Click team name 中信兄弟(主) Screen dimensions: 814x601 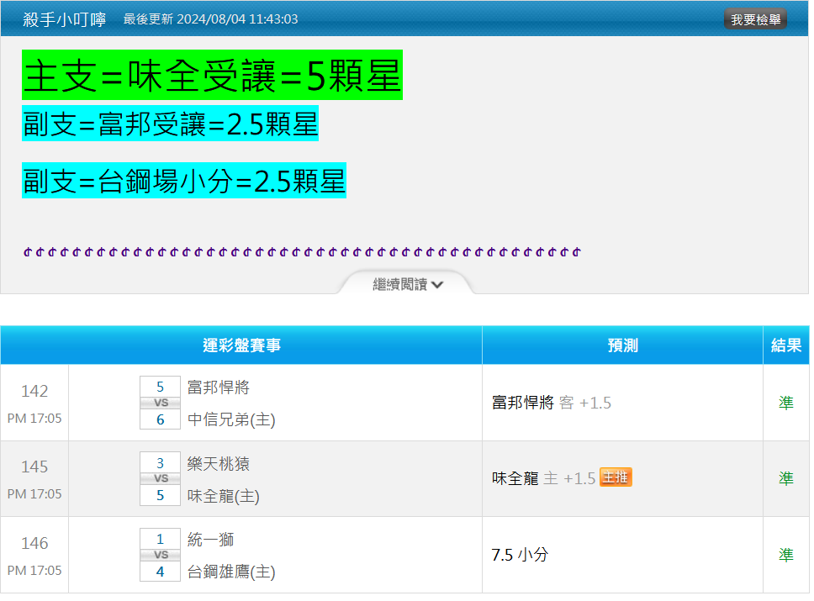(231, 419)
